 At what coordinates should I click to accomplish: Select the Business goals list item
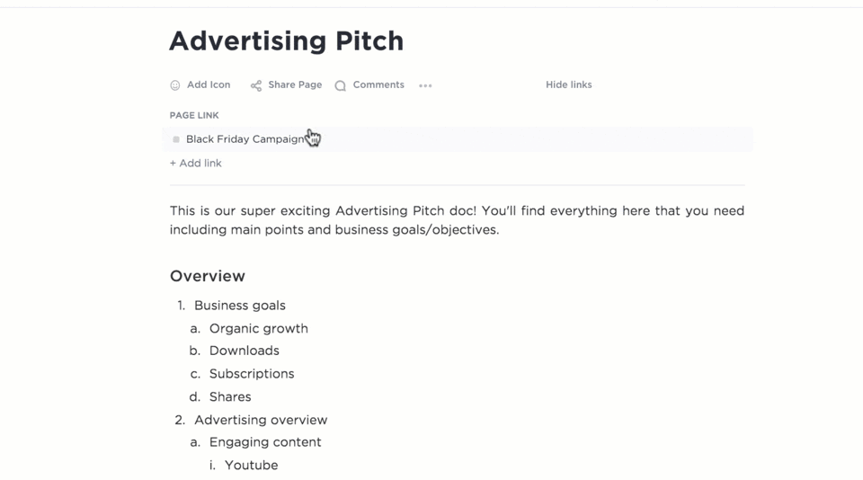(240, 306)
